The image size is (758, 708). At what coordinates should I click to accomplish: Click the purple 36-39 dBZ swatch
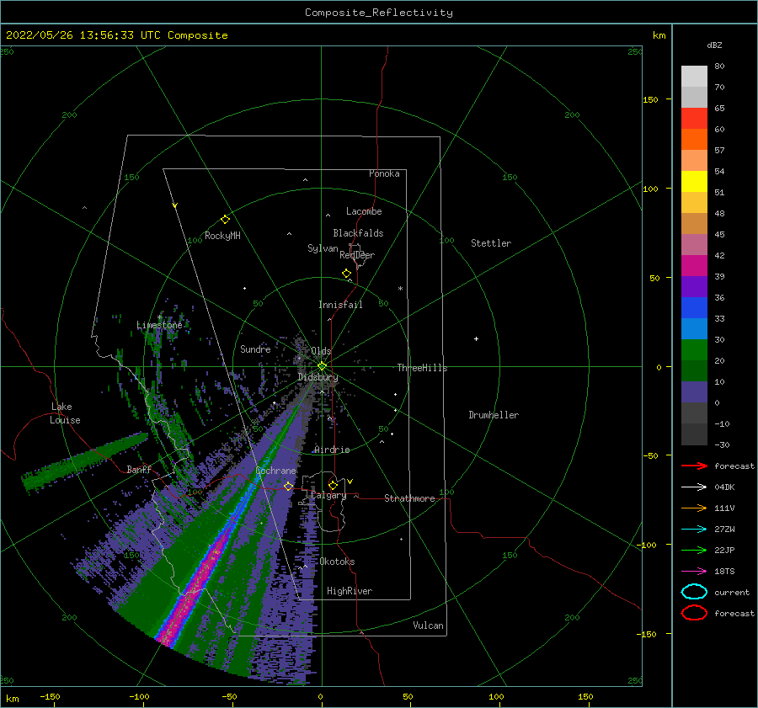[x=694, y=287]
